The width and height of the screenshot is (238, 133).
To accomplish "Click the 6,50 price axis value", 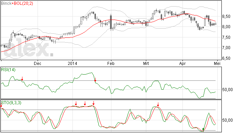I will coord(226,58).
